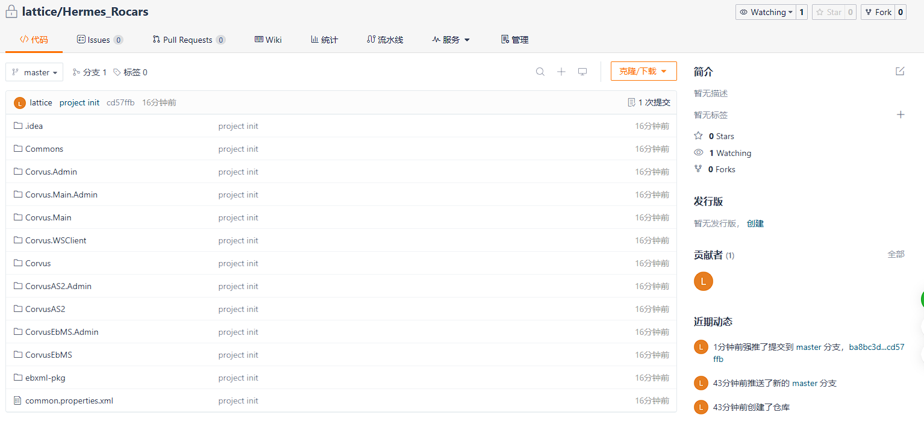Click the common.properties.xml file icon
Viewport: 924px width, 424px height.
pos(17,401)
